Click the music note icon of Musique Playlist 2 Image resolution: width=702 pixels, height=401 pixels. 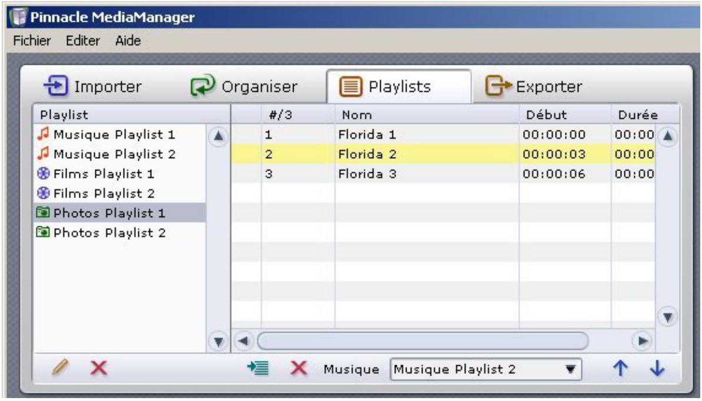click(x=43, y=153)
